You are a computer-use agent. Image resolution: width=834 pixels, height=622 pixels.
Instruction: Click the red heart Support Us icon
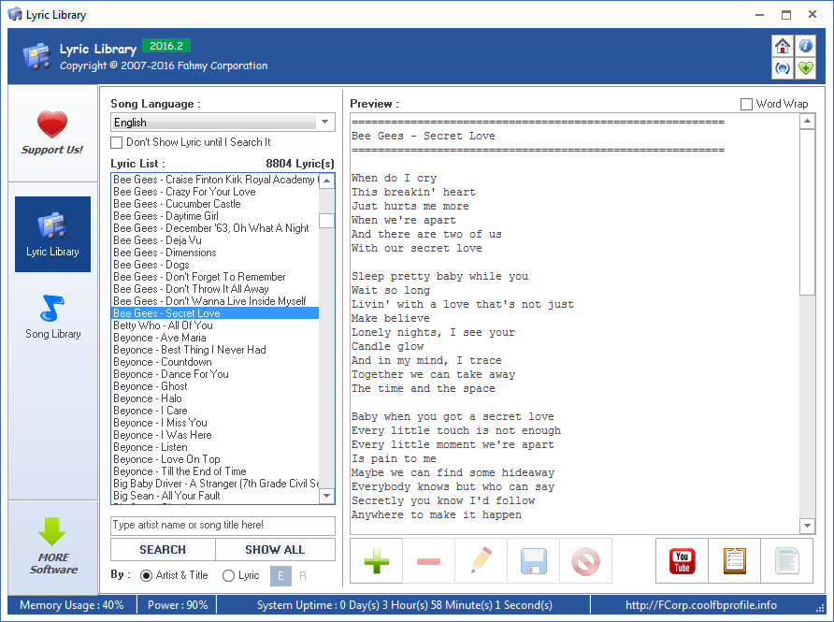tap(52, 124)
